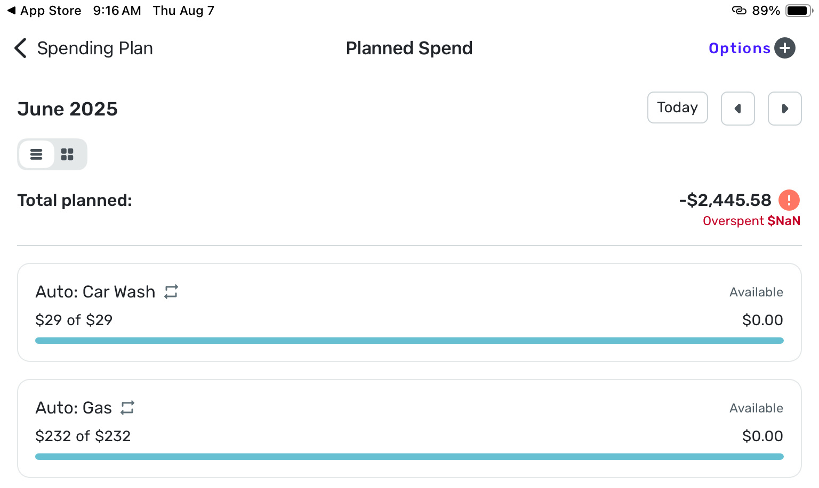Tap recurring icon next to Auto: Gas
The height and width of the screenshot is (488, 819).
[x=127, y=408]
